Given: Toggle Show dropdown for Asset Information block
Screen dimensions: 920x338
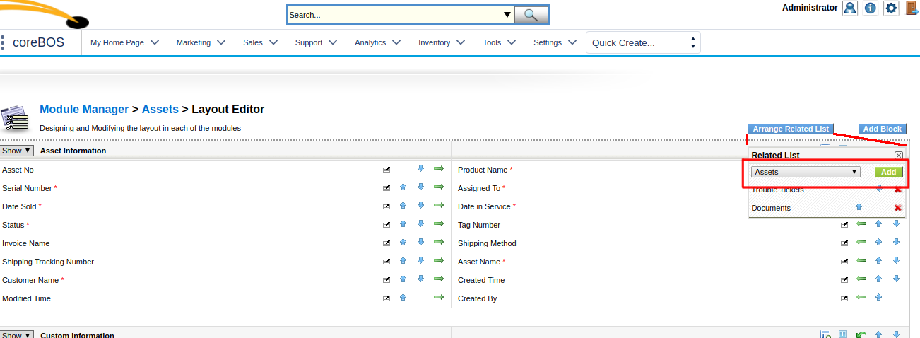Looking at the screenshot, I should pyautogui.click(x=17, y=151).
